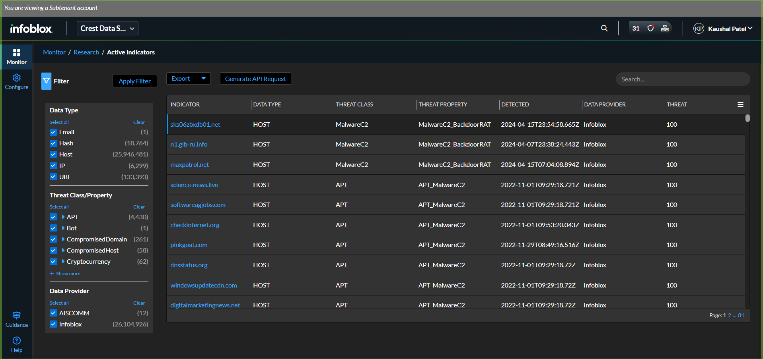Viewport: 763px width, 359px height.
Task: Open indicator n1.glb-ru.info
Action: click(189, 145)
